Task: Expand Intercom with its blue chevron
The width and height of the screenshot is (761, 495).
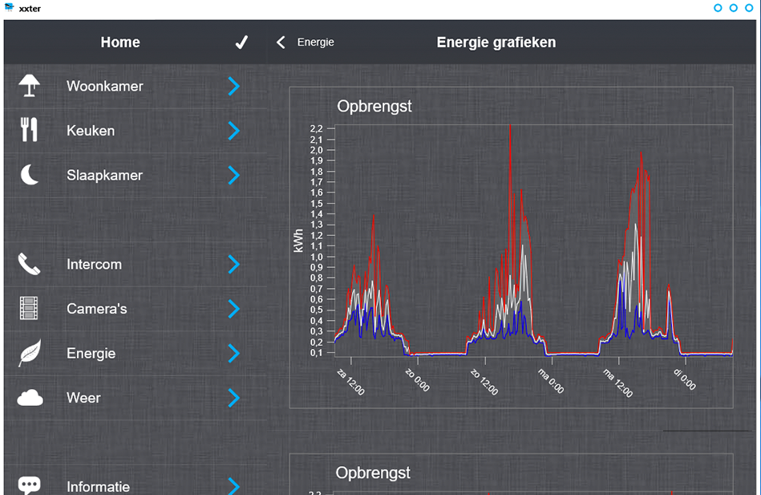Action: [x=234, y=264]
